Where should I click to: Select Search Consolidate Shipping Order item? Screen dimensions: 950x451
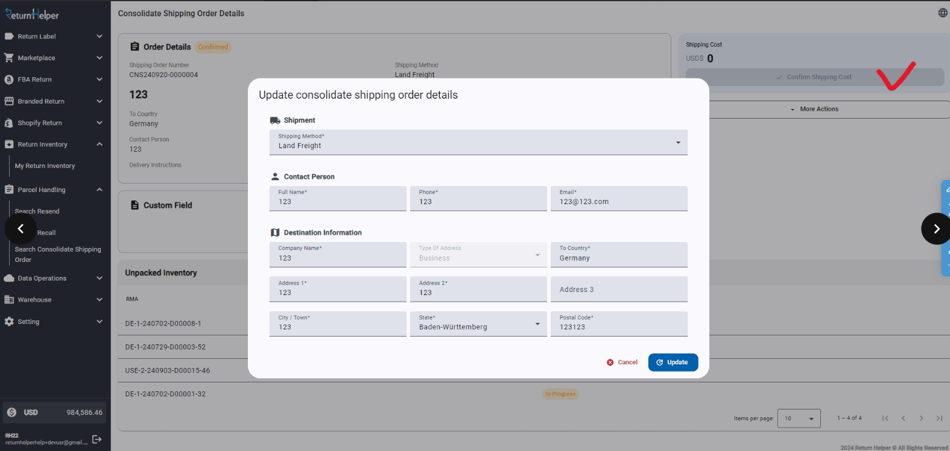(57, 254)
